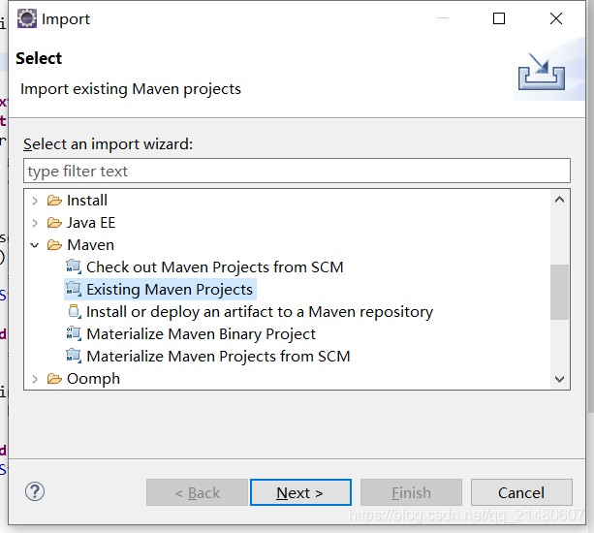This screenshot has height=533, width=594.
Task: Expand the Install category
Action: pyautogui.click(x=35, y=201)
